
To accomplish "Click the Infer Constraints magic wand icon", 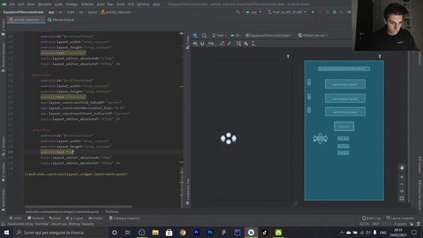I will point(229,44).
